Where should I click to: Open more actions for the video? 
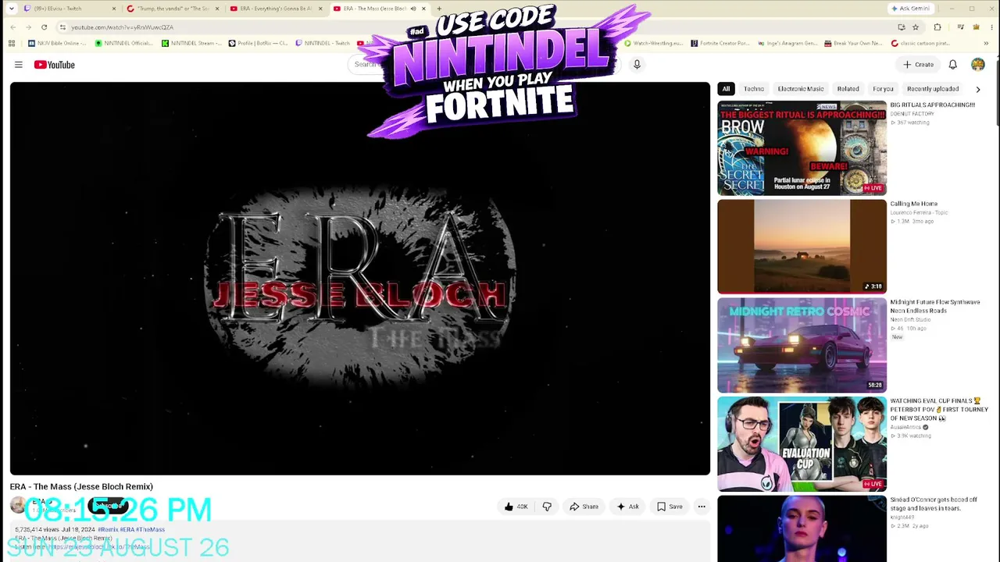click(701, 507)
